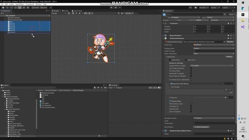Viewport: 249px width, 140px height.
Task: Step forward one frame
Action: tap(120, 7)
